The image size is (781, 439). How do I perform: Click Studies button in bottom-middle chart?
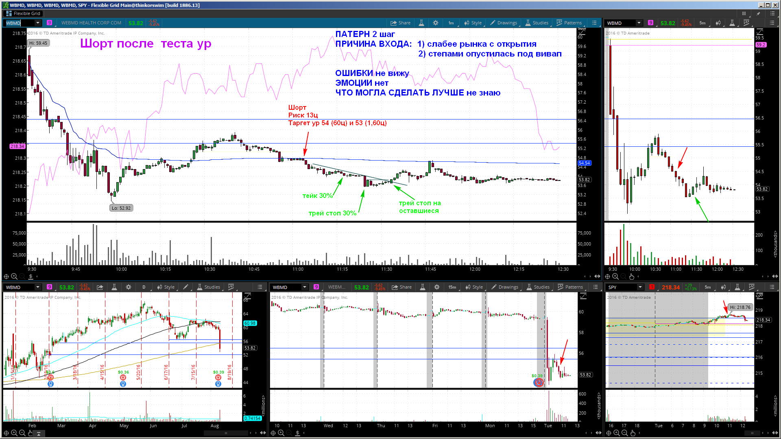[538, 287]
